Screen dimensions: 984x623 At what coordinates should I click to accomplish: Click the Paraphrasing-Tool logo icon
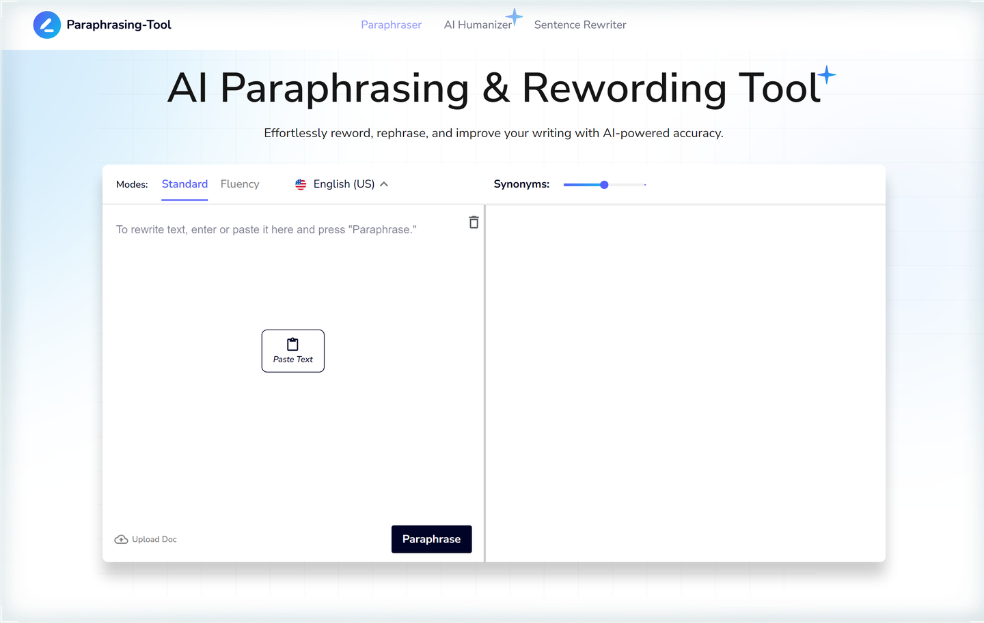pyautogui.click(x=47, y=25)
